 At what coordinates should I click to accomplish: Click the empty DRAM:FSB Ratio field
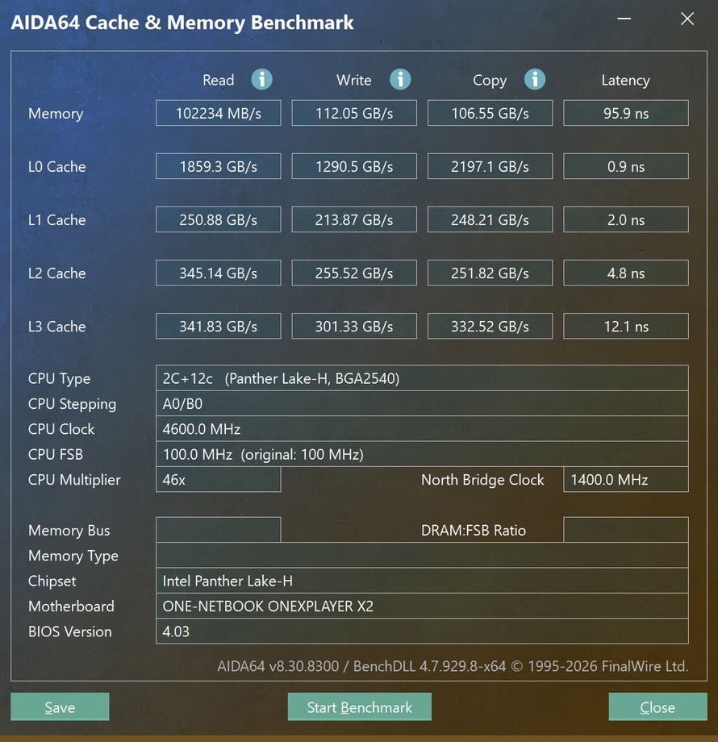(x=626, y=530)
